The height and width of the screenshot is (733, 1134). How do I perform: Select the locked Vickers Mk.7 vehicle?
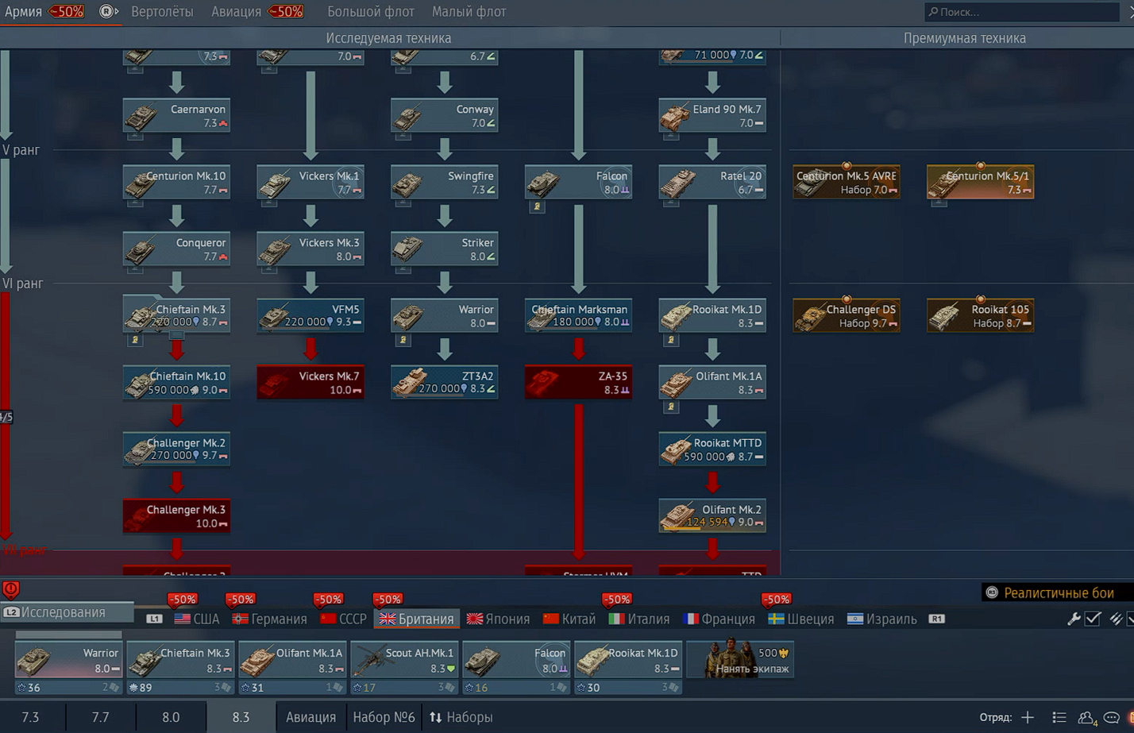pyautogui.click(x=310, y=383)
